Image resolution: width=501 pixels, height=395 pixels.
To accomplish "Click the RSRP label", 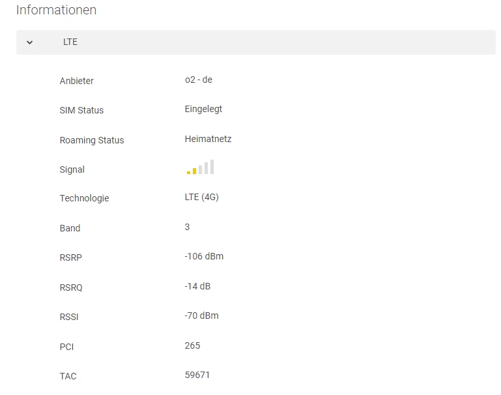I will coord(71,257).
